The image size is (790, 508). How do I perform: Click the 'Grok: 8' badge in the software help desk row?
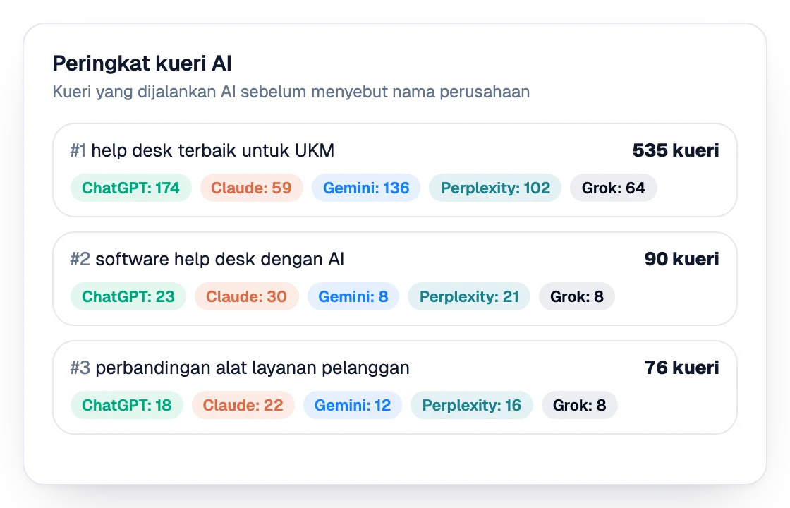577,296
